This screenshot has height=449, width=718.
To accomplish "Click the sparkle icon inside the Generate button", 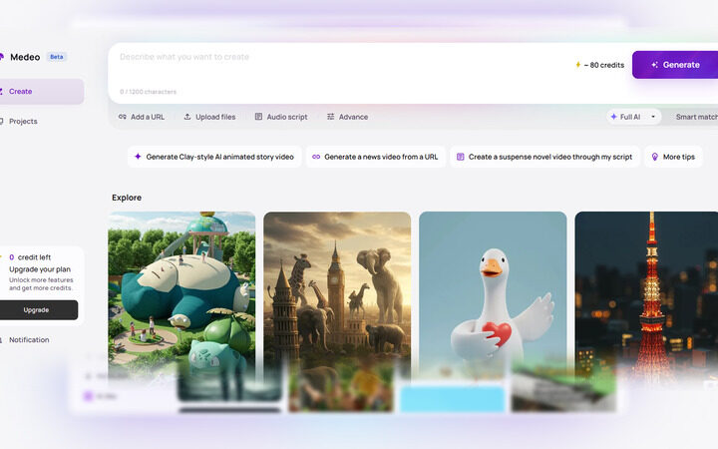I will point(655,65).
